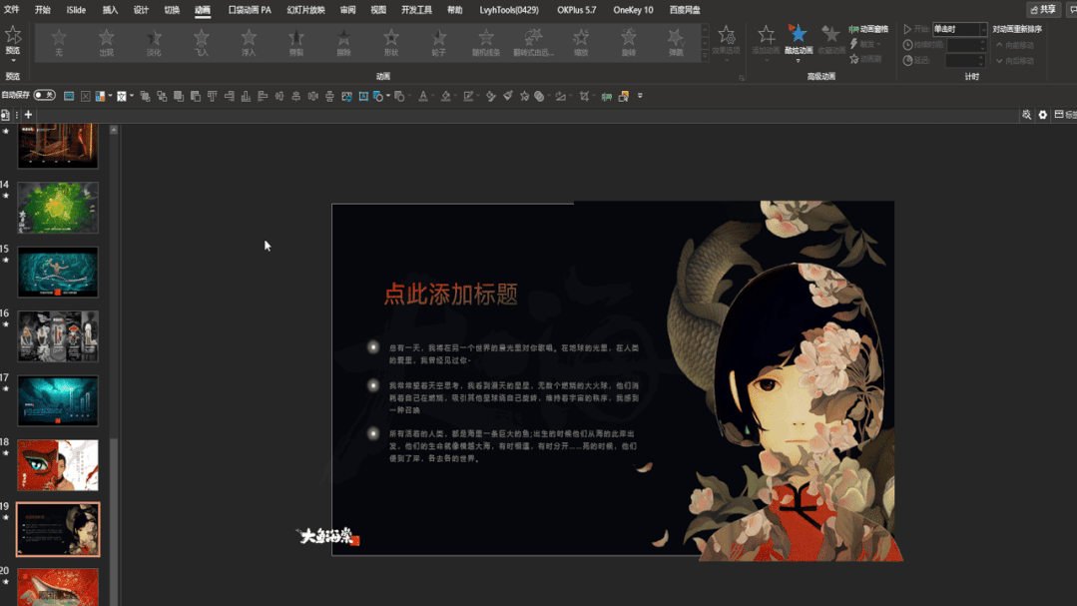Screen dimensions: 1077x606
Task: Select slide 18 red face thumbnail
Action: 58,465
